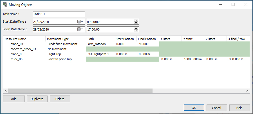This screenshot has width=253, height=114.
Task: Click the Delete button
Action: click(60, 99)
